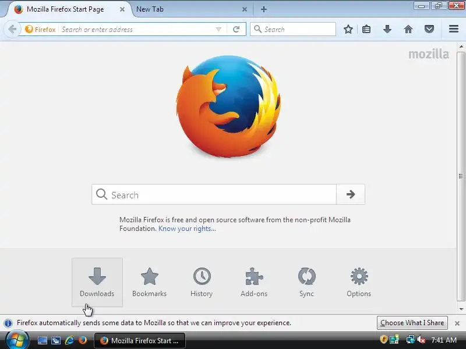Bookmark this page with the star icon

click(348, 29)
